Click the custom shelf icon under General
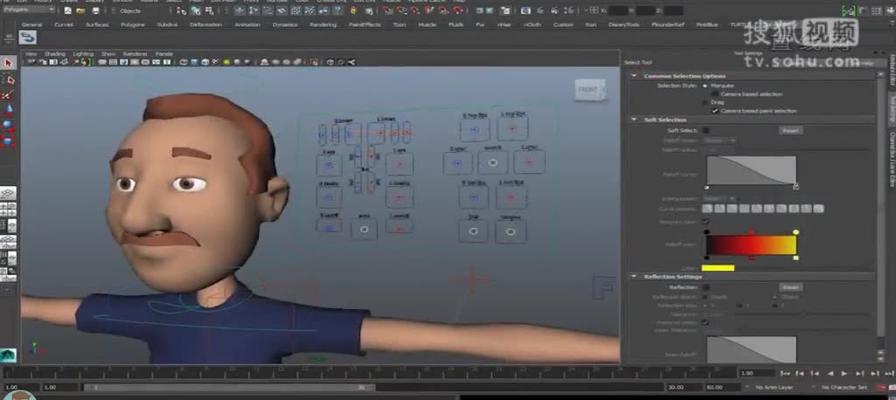The image size is (896, 400). (x=29, y=38)
